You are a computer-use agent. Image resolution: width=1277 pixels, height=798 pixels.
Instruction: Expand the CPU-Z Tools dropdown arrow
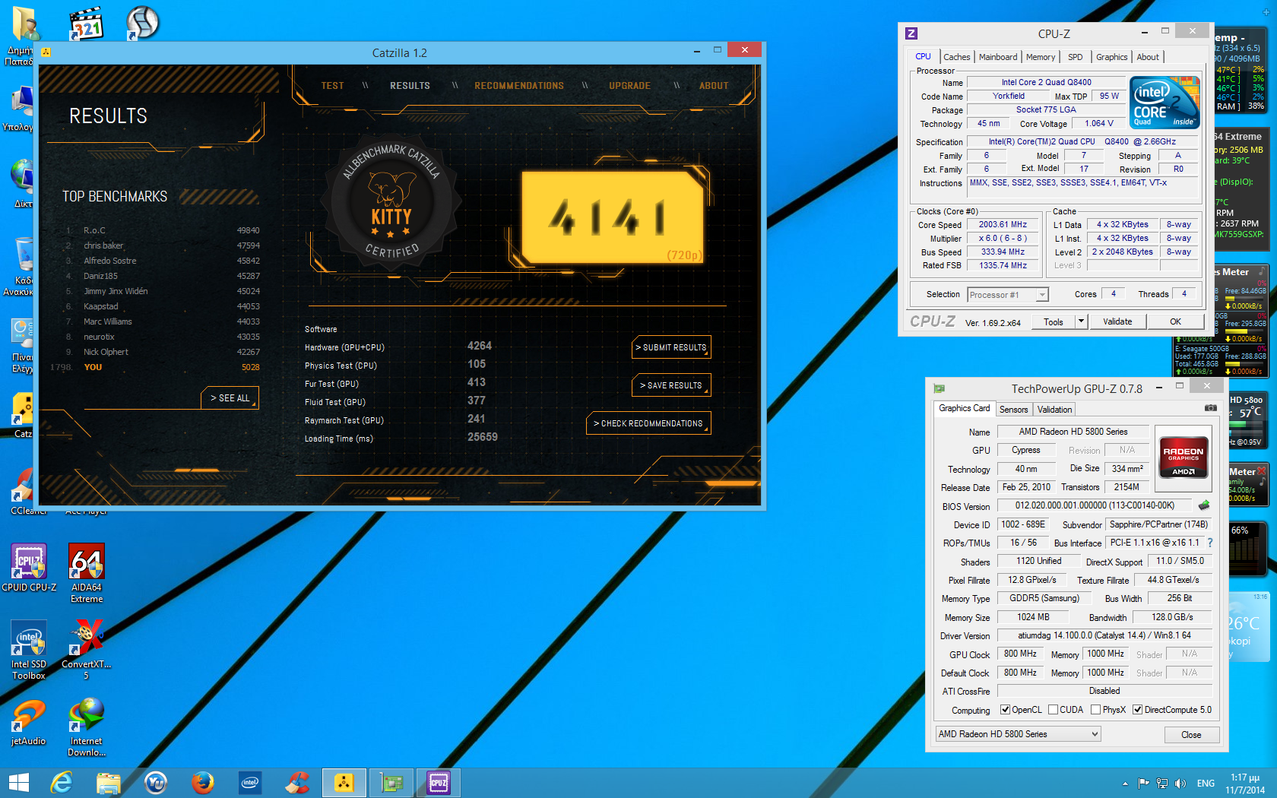pyautogui.click(x=1081, y=321)
